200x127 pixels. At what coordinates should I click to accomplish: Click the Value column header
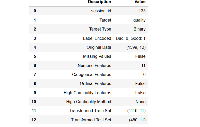pyautogui.click(x=140, y=2)
